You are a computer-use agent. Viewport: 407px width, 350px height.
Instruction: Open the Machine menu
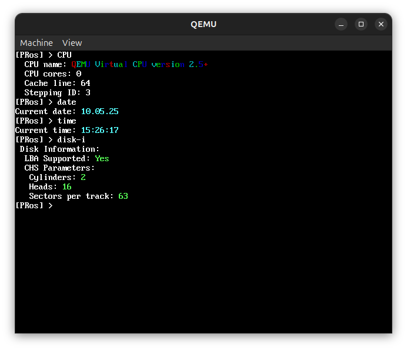point(36,43)
